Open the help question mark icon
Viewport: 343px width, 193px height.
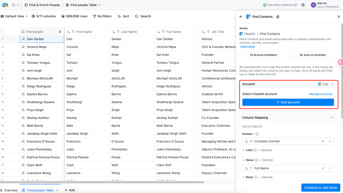point(303,5)
